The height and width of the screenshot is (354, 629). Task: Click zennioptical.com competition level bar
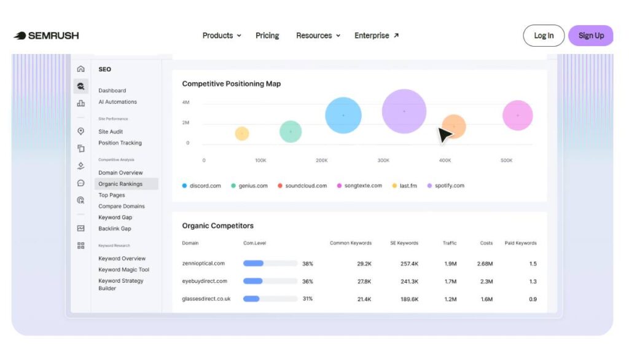point(270,263)
